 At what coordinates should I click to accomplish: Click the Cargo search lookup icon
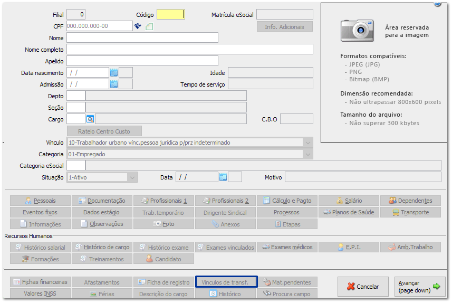90,119
